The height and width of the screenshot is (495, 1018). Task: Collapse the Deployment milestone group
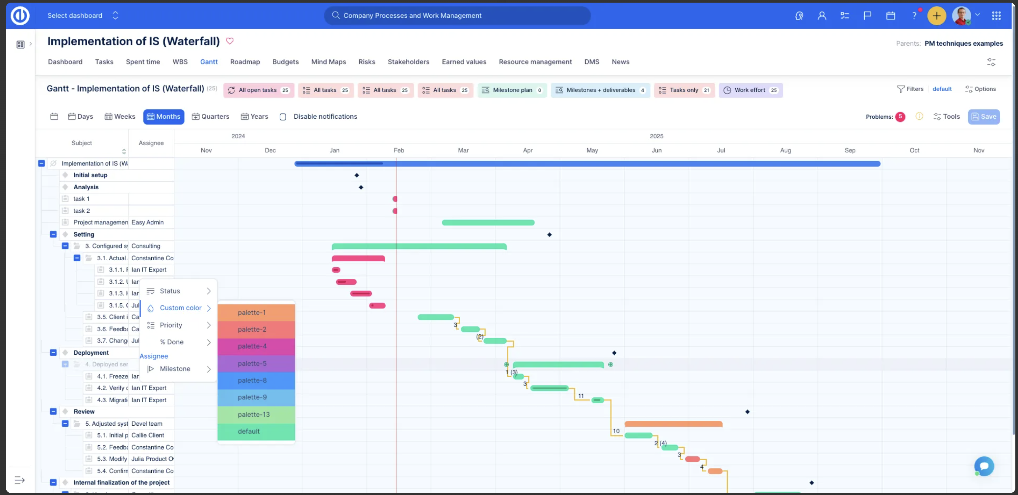(x=53, y=352)
